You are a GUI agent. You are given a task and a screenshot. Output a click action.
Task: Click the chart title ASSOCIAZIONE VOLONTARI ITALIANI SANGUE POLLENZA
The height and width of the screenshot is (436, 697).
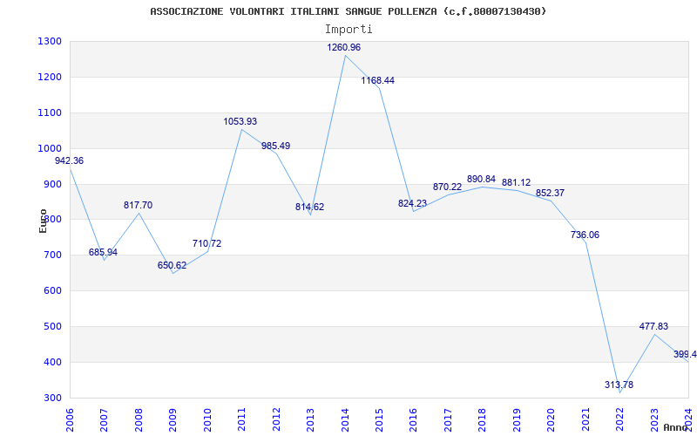pos(348,11)
